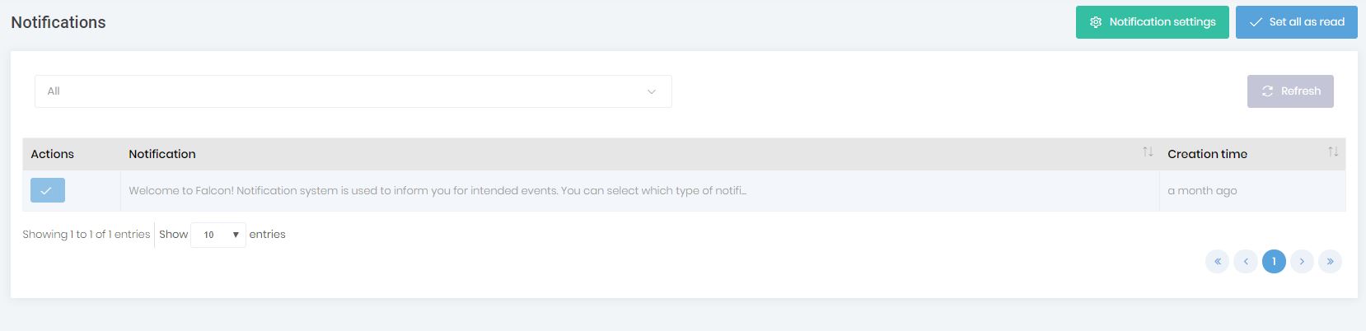This screenshot has height=331, width=1366.
Task: Sort by the Creation time column arrows
Action: coord(1332,152)
